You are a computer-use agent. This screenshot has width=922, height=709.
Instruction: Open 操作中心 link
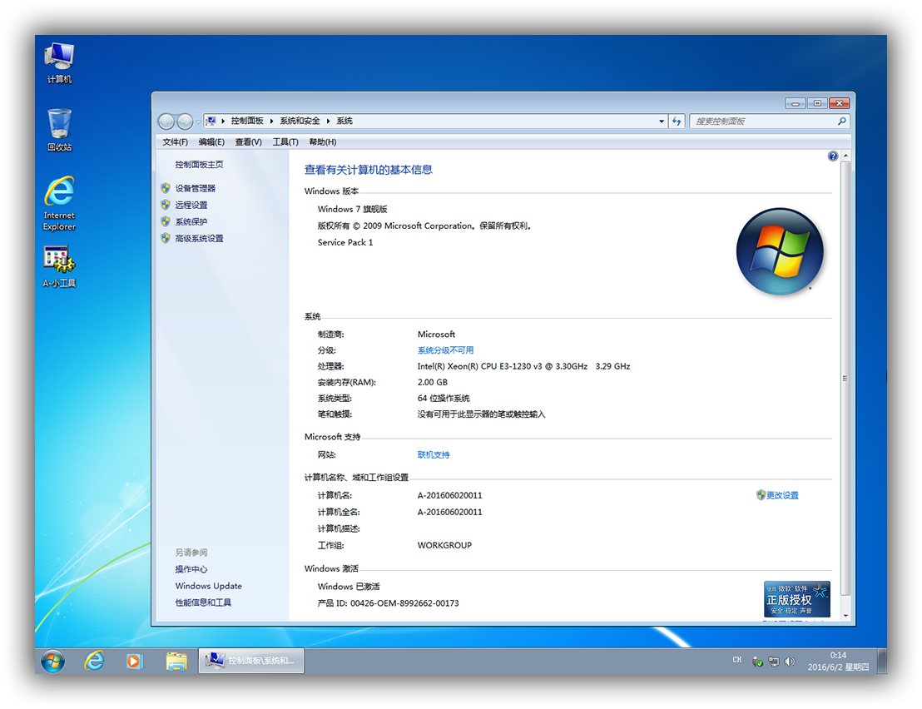coord(191,569)
